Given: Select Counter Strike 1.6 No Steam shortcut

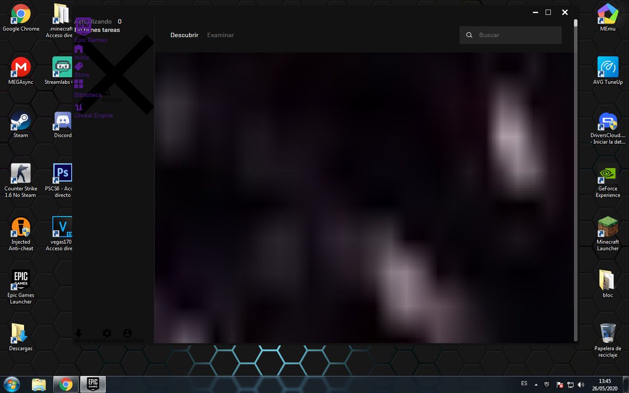Looking at the screenshot, I should [x=20, y=181].
